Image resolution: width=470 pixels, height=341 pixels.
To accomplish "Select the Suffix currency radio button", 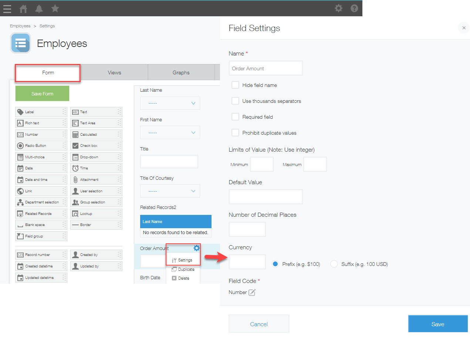I will click(334, 264).
